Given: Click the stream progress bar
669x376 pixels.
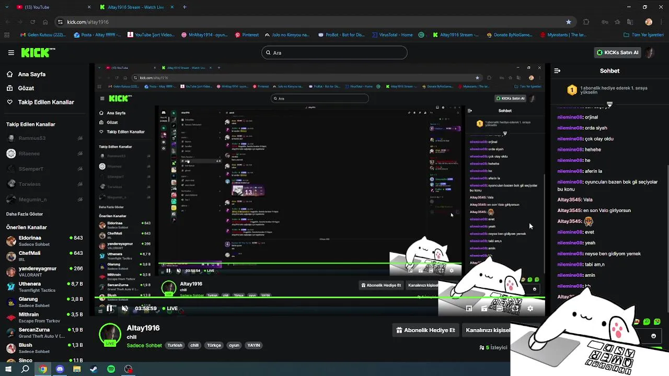Looking at the screenshot, I should 319,299.
